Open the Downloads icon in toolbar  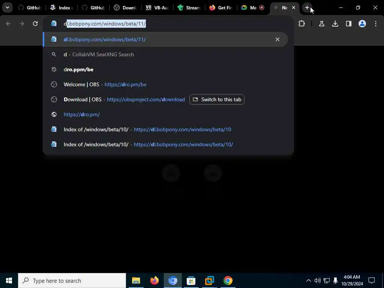(x=335, y=24)
